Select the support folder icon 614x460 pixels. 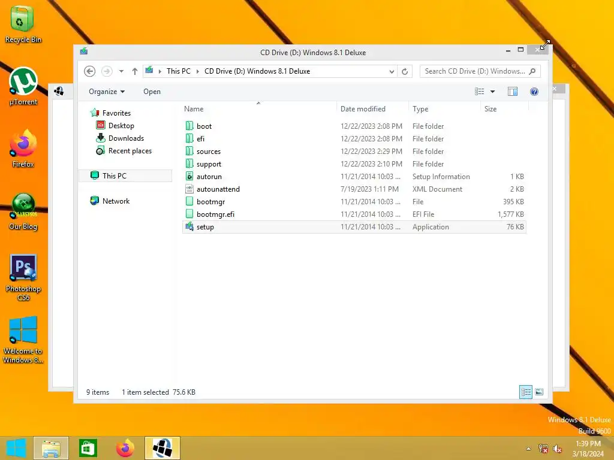[x=189, y=164]
